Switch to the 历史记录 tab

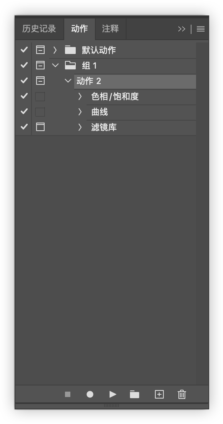click(x=39, y=29)
